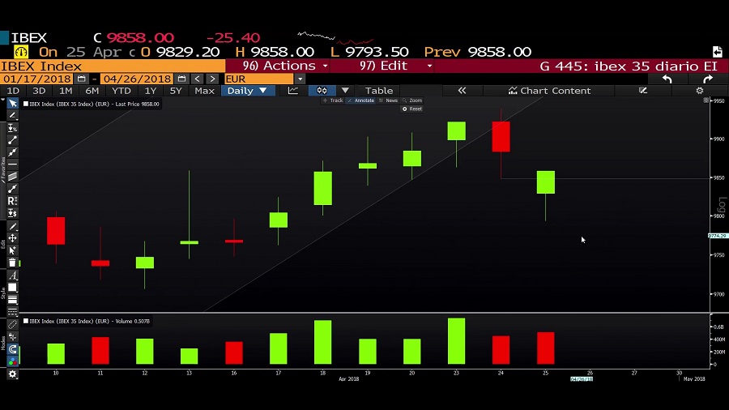Click the undo arrow icon
Image resolution: width=729 pixels, height=410 pixels.
point(667,79)
